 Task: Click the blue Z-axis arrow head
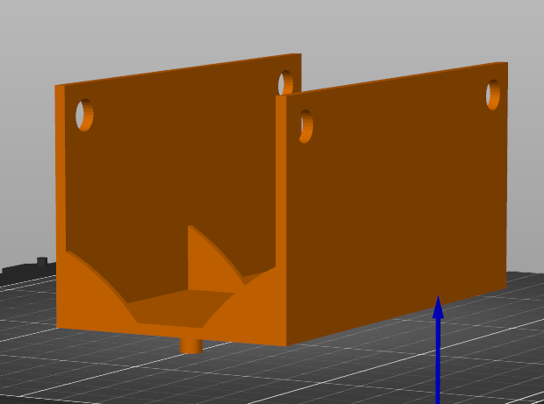438,308
